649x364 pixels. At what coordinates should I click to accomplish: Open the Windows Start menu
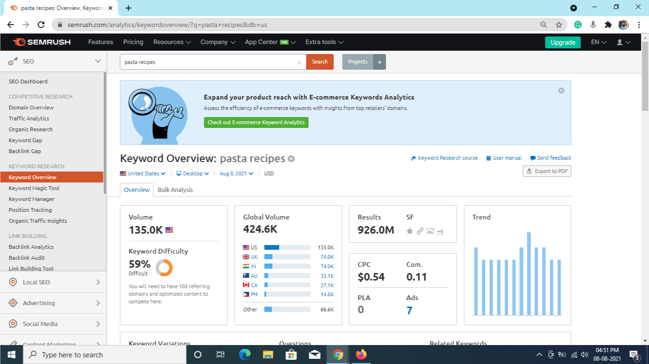pyautogui.click(x=11, y=355)
